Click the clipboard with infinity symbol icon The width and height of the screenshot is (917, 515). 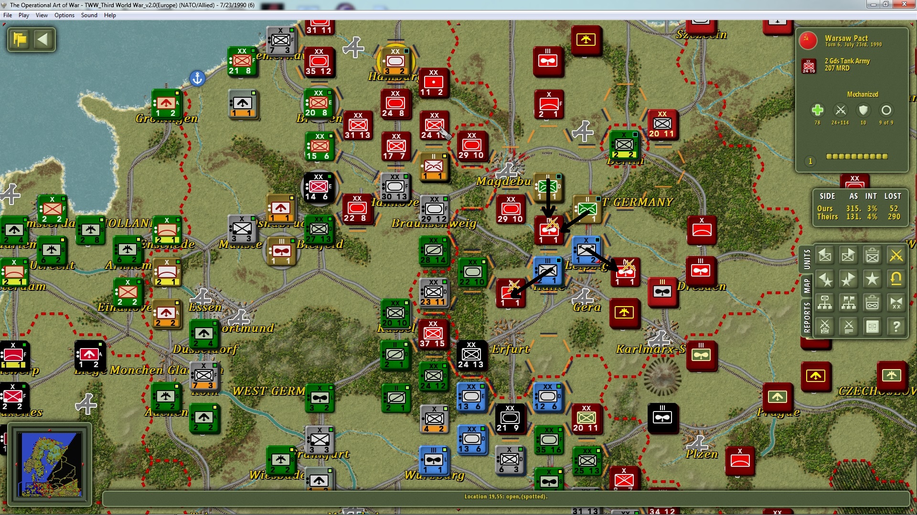click(x=872, y=303)
